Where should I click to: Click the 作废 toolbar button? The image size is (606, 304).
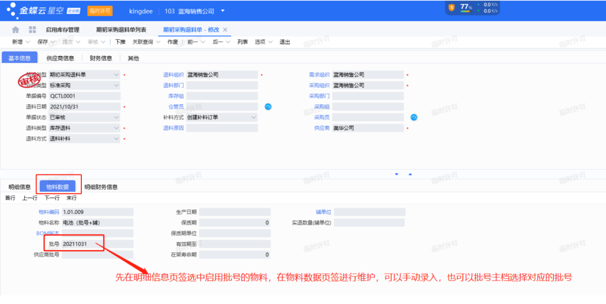173,42
